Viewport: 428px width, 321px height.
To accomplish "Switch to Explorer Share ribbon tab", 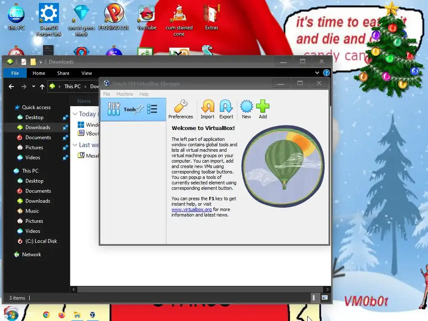I will pyautogui.click(x=63, y=73).
